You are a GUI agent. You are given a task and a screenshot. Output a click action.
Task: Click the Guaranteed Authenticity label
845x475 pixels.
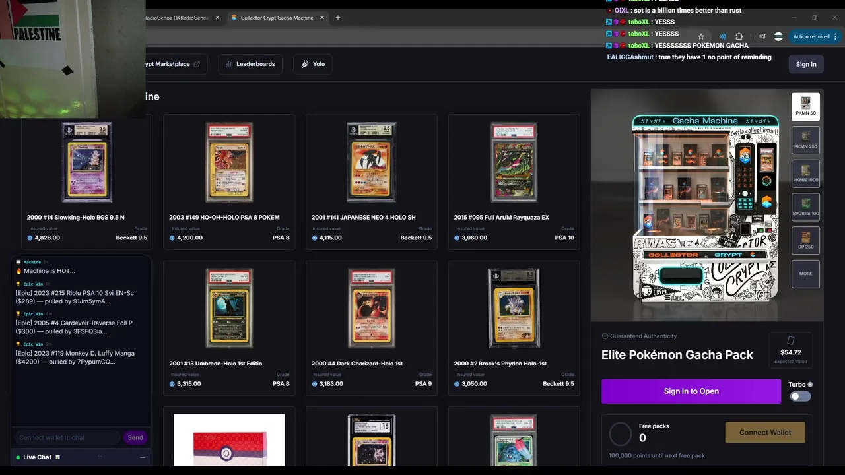pyautogui.click(x=643, y=336)
